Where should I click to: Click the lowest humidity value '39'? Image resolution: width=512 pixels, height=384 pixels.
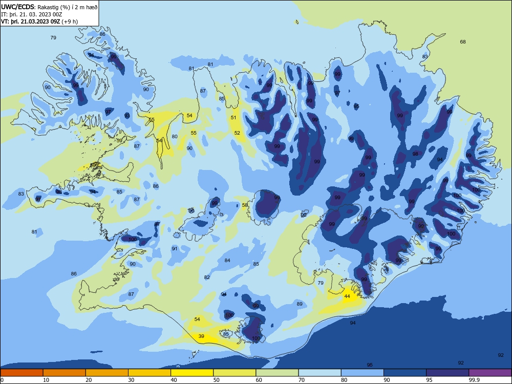[201, 336]
